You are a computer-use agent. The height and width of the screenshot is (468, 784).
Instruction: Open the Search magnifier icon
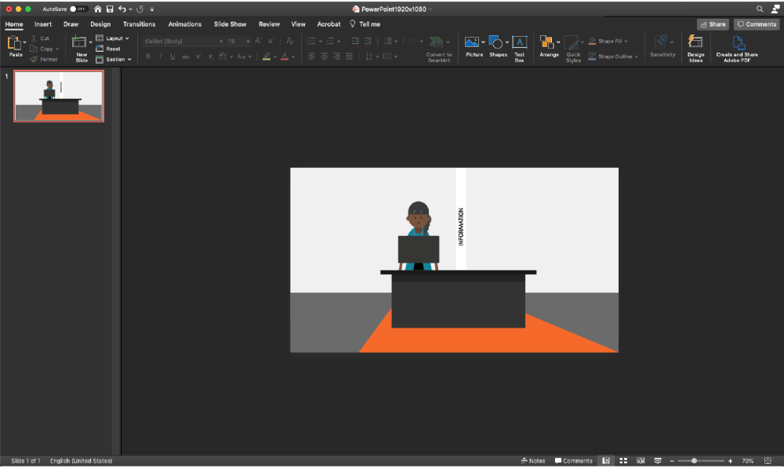[760, 9]
